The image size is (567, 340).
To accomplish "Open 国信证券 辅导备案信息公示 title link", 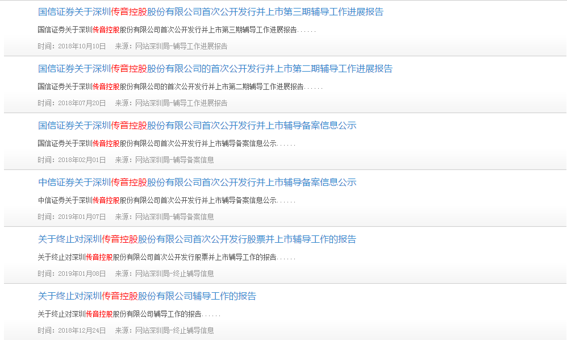I will tap(197, 126).
